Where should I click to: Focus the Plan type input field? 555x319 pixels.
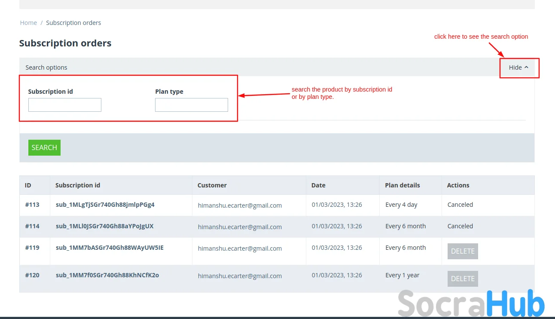tap(192, 105)
